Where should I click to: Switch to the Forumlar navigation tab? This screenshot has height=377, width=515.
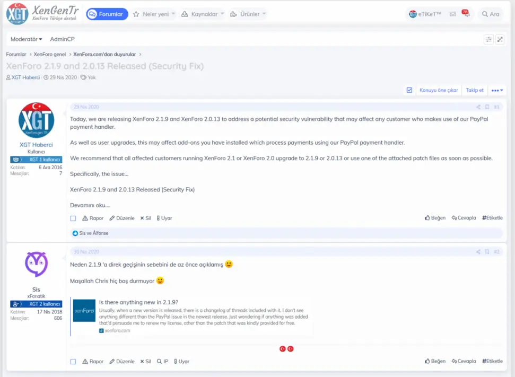[107, 14]
